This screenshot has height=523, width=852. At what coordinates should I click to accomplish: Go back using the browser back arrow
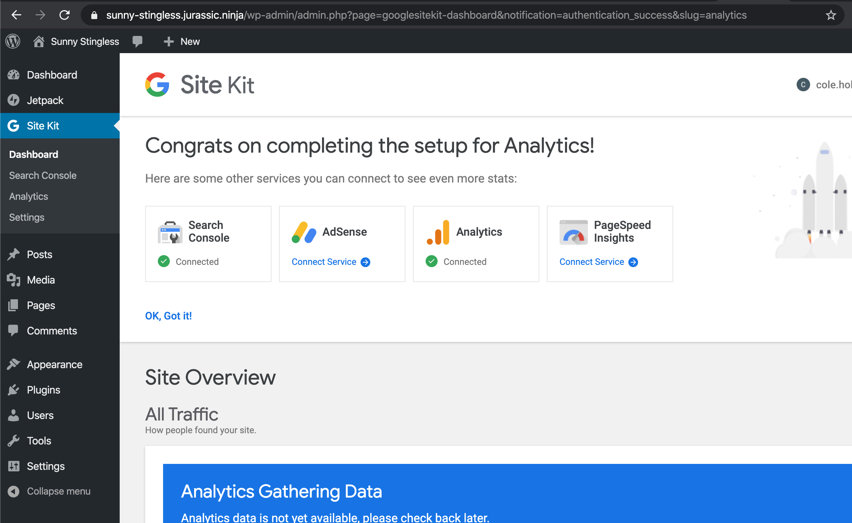[16, 15]
